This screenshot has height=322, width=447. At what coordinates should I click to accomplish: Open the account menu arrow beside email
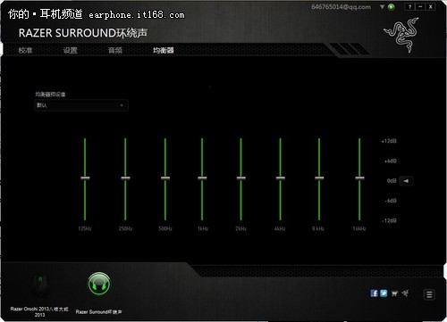pyautogui.click(x=382, y=6)
